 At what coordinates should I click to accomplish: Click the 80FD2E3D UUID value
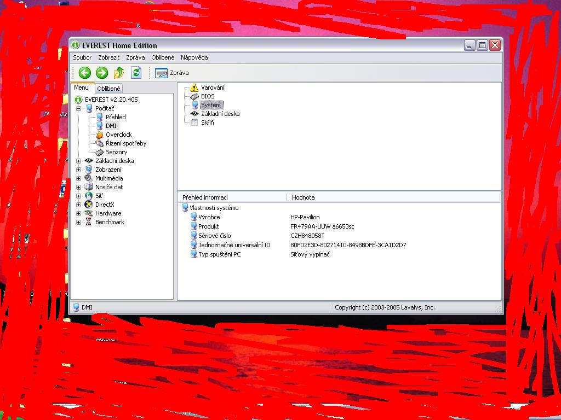point(348,245)
